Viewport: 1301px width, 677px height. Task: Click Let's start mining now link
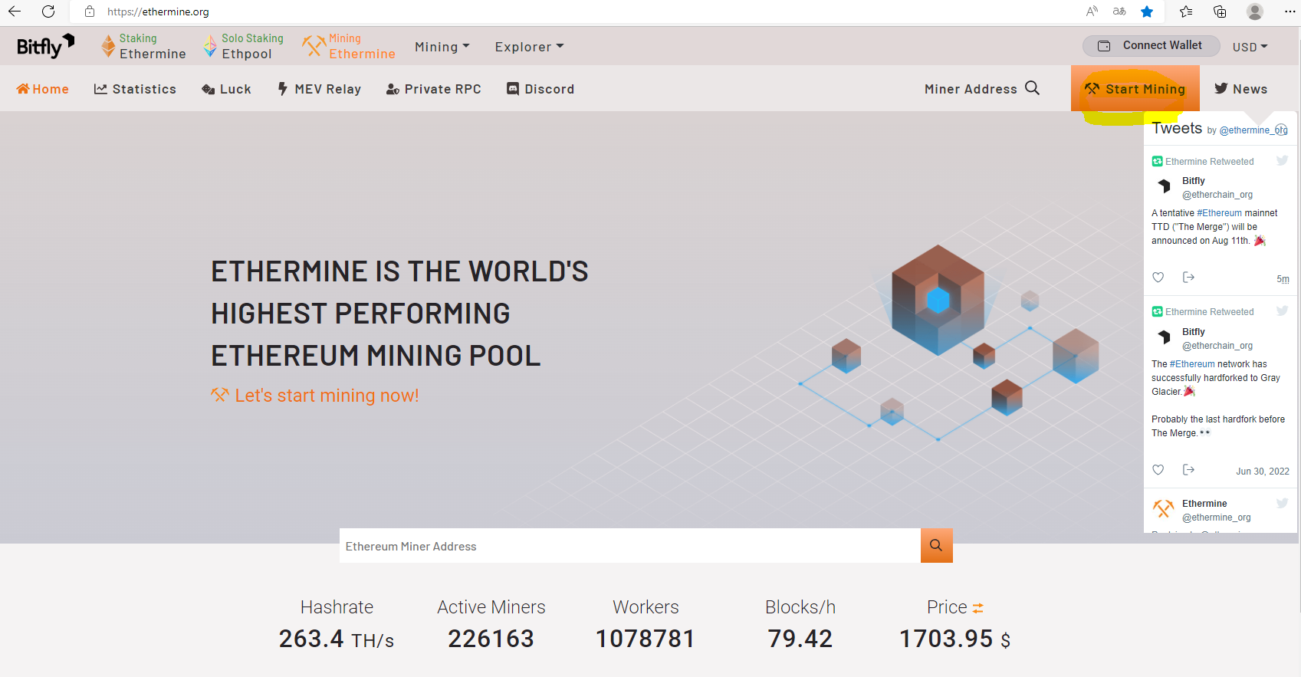315,396
